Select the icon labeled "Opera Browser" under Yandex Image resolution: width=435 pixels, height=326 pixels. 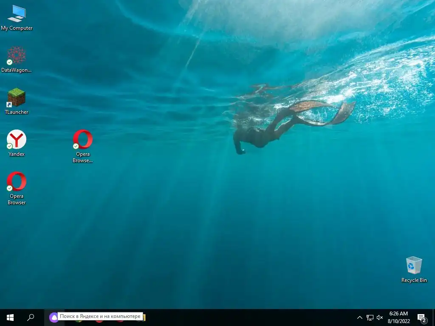(17, 188)
